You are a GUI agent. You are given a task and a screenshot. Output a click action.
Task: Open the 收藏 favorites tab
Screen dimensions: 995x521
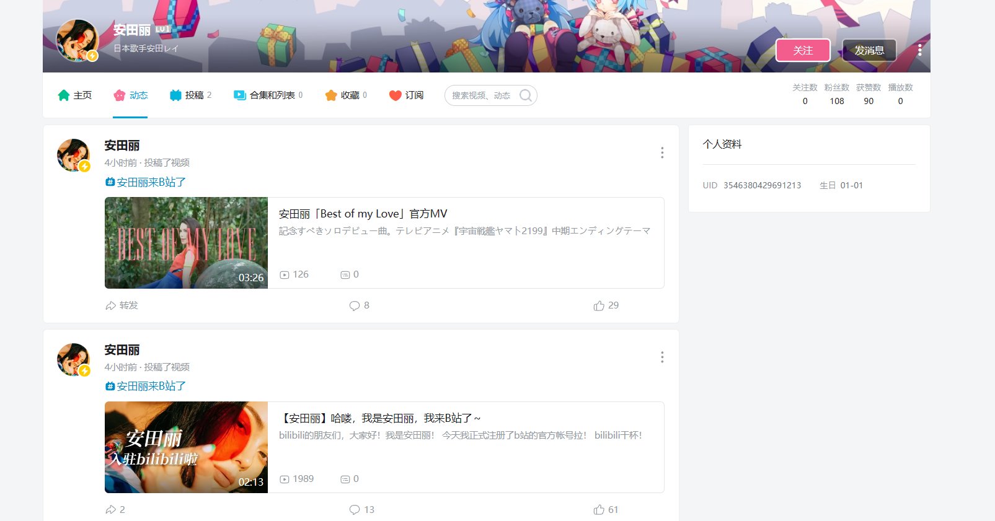tap(346, 95)
